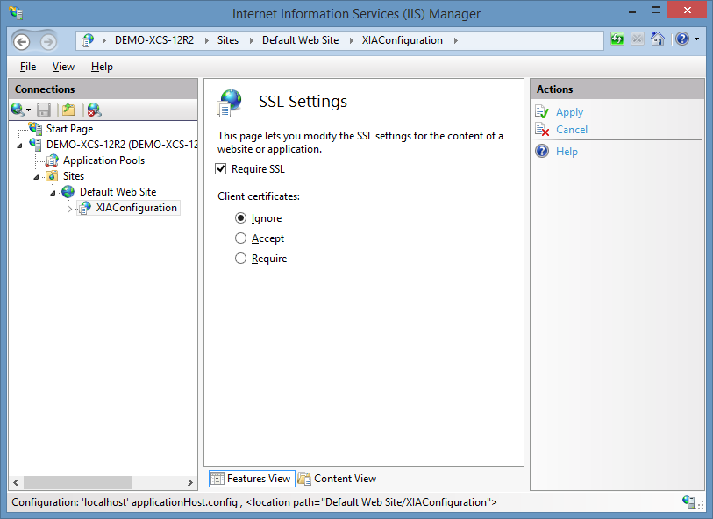The image size is (713, 519).
Task: Select Application Pools in the tree
Action: (103, 160)
